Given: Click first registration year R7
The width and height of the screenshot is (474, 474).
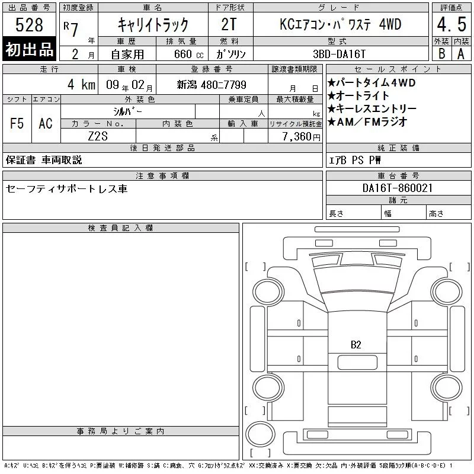Looking at the screenshot, I should (x=72, y=28).
